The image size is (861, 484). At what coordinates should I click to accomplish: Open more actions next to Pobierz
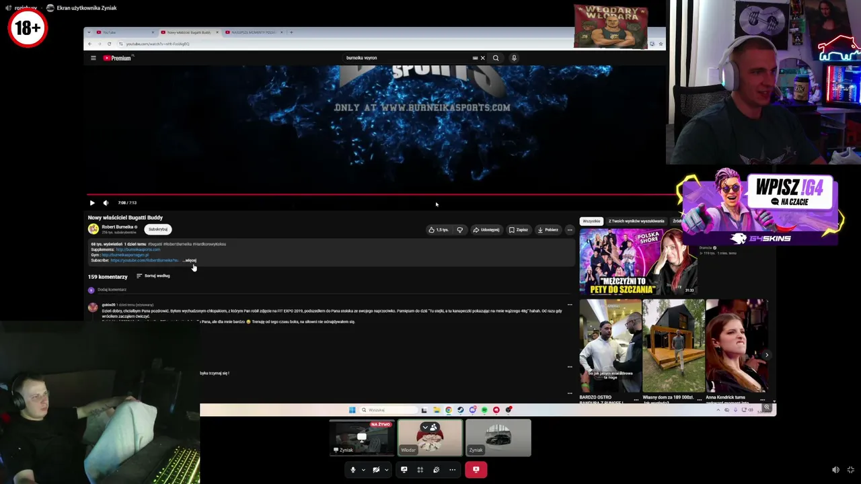pos(570,230)
